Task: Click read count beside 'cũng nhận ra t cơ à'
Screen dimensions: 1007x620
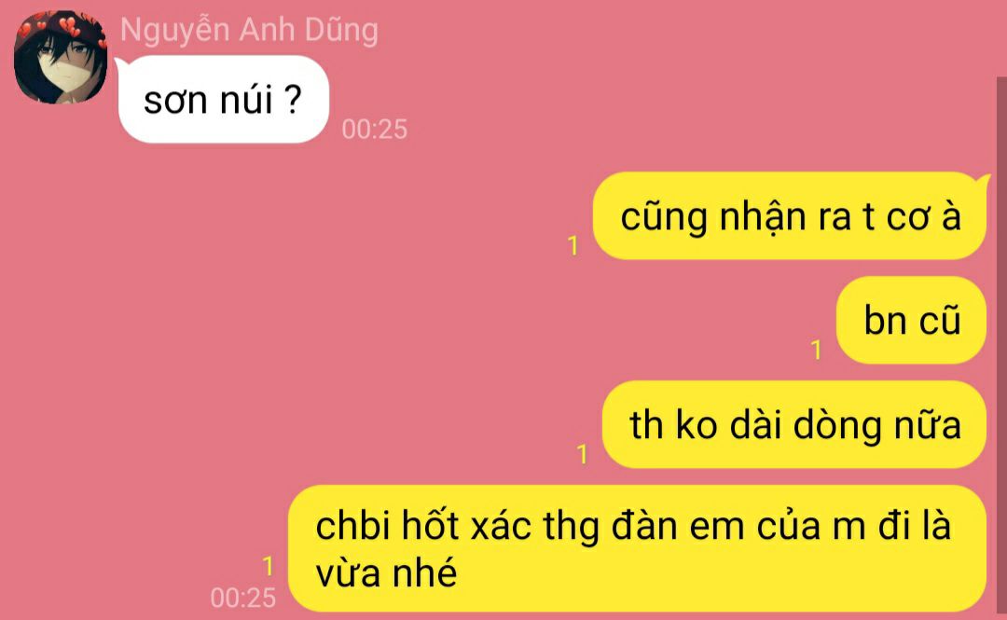Action: [x=573, y=245]
